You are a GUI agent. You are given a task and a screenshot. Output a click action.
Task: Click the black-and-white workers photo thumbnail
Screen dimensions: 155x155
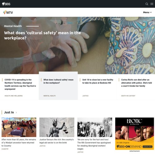(x=95, y=127)
